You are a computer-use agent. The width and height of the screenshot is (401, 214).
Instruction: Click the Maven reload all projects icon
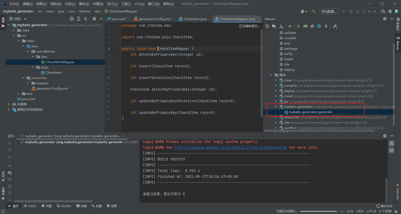[267, 26]
